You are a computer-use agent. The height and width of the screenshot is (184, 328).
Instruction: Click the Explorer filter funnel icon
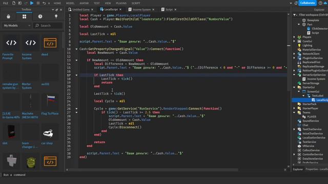click(x=295, y=15)
